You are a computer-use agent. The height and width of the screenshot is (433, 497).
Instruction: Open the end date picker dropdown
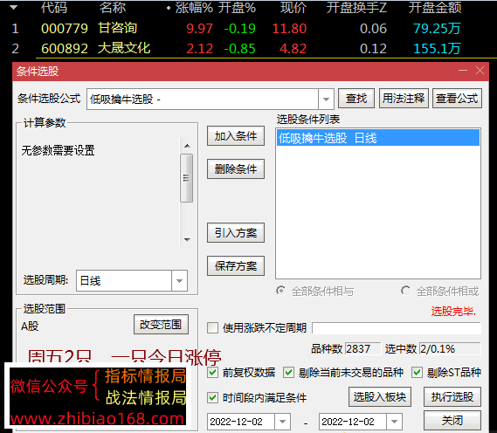click(394, 422)
